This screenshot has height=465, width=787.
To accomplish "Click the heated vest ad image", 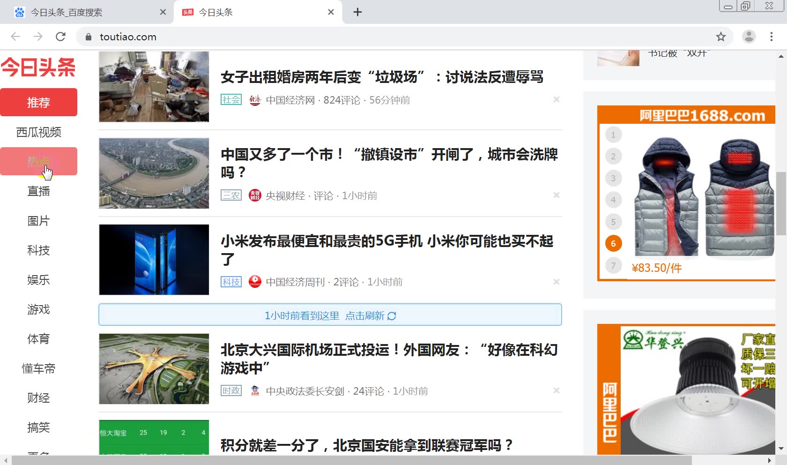I will (703, 197).
